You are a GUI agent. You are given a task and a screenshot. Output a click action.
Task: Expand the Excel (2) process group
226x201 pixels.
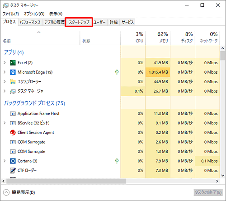[5, 63]
